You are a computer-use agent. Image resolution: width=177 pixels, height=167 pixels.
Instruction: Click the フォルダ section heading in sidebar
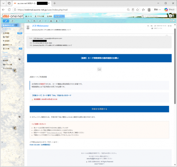[5, 52]
